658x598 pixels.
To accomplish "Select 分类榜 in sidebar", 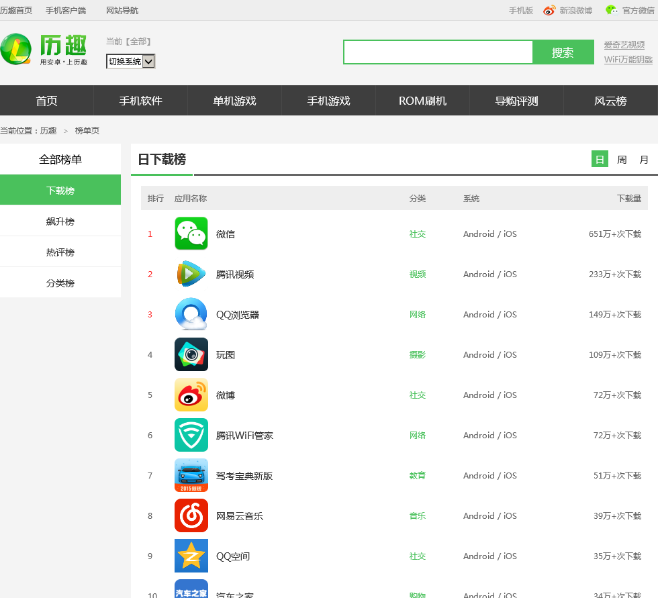I will point(60,283).
